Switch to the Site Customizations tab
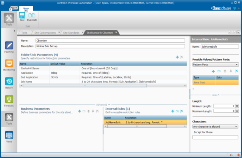The width and height of the screenshot is (242, 158). (x=45, y=33)
